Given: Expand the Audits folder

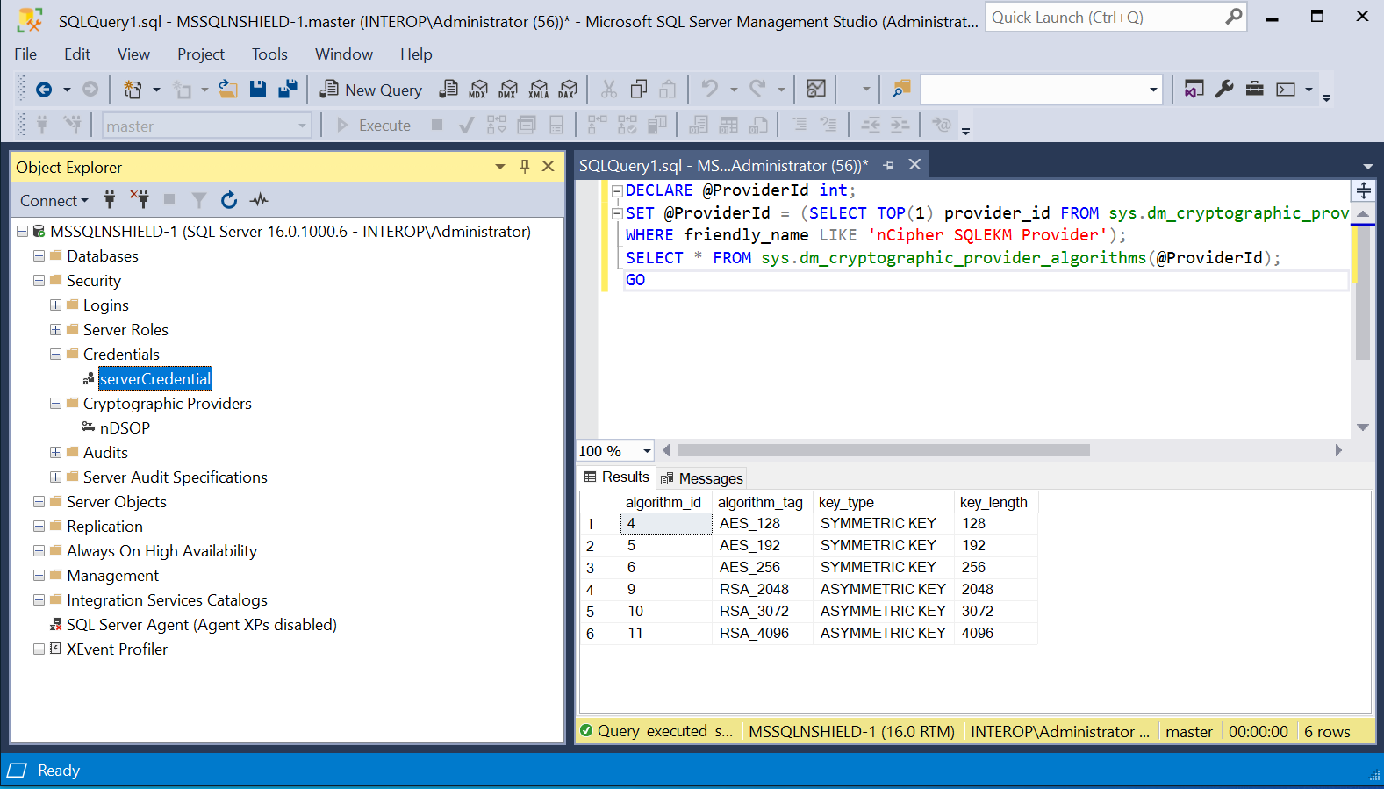Looking at the screenshot, I should (x=55, y=453).
